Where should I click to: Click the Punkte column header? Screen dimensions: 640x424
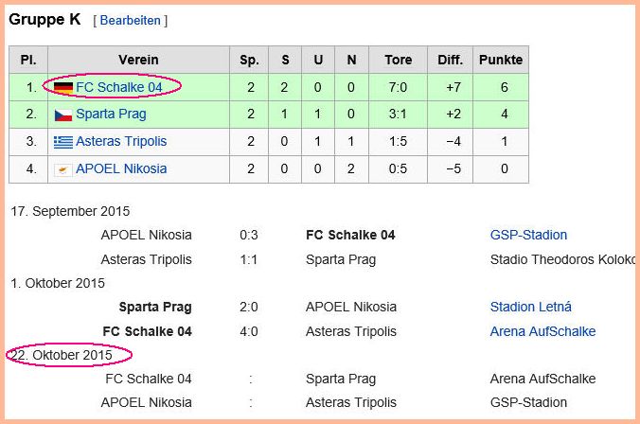[501, 60]
